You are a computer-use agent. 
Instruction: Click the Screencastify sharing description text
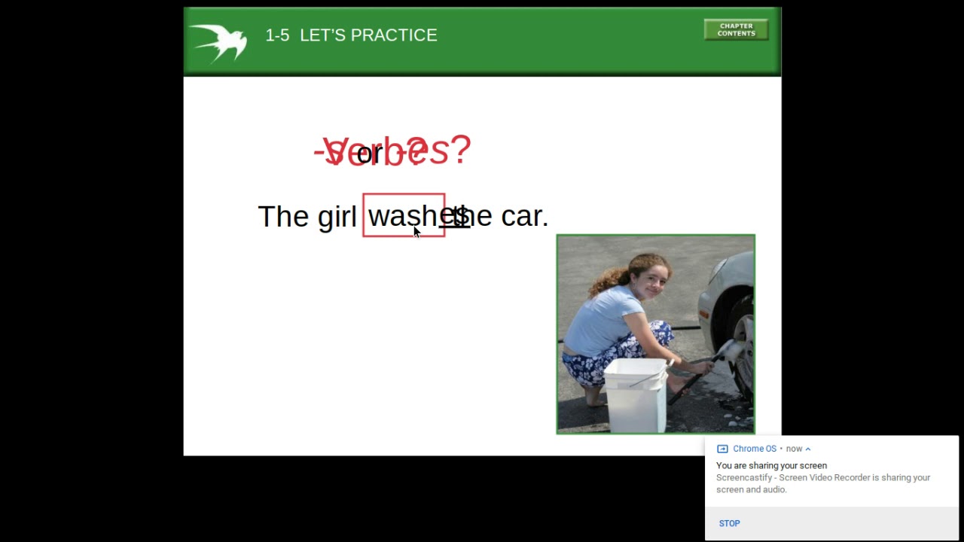coord(823,483)
